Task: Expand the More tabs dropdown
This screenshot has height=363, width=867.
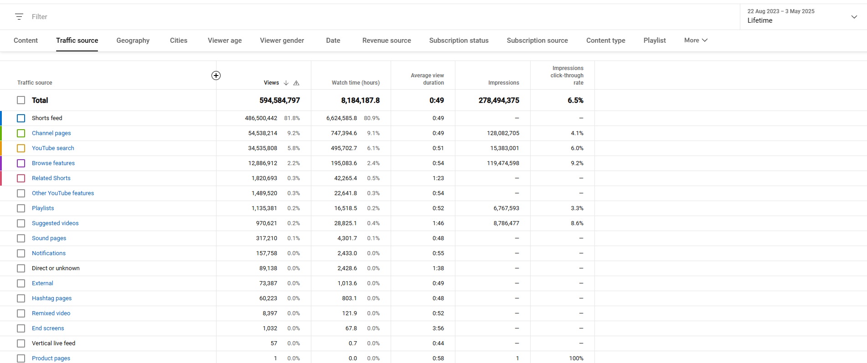Action: pyautogui.click(x=696, y=40)
